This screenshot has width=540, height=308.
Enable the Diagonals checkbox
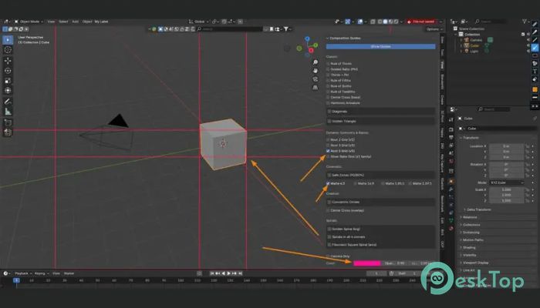[329, 112]
